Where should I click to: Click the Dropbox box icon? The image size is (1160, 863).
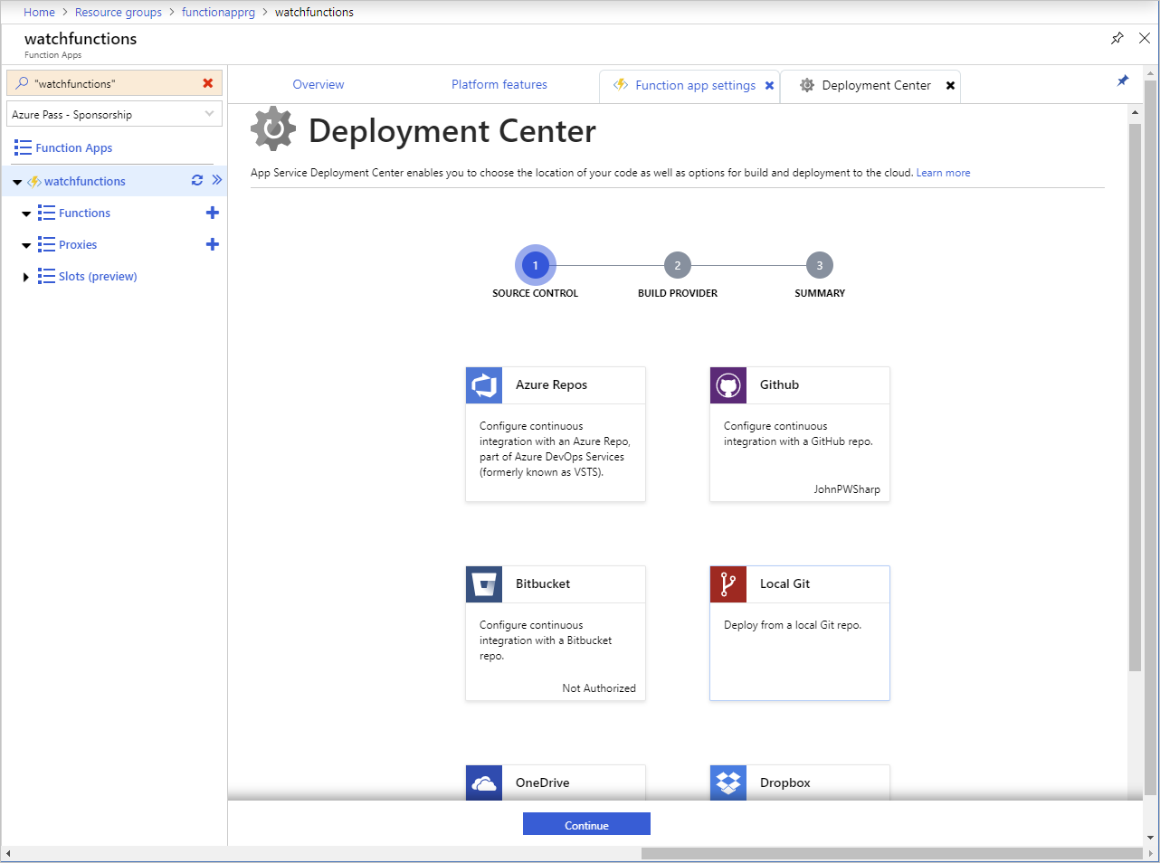point(728,782)
